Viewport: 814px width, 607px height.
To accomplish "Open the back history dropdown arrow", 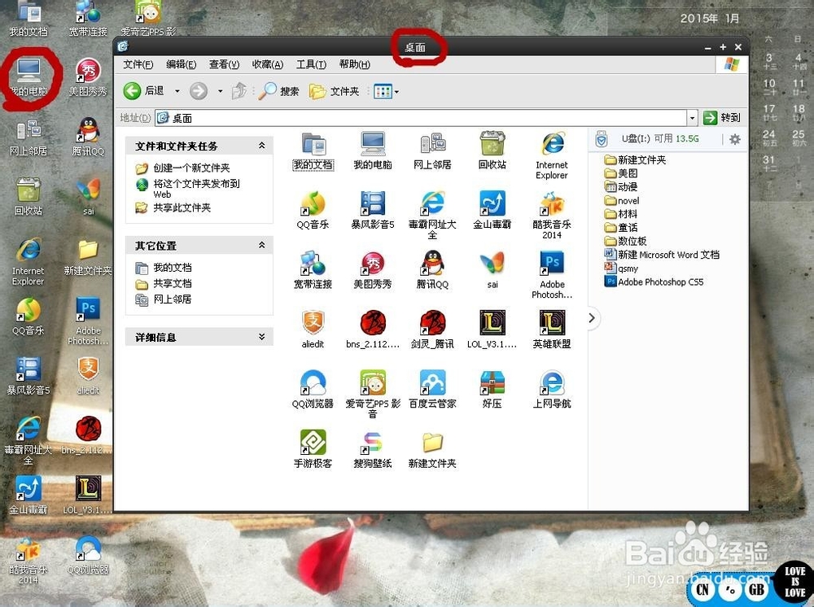I will (177, 91).
